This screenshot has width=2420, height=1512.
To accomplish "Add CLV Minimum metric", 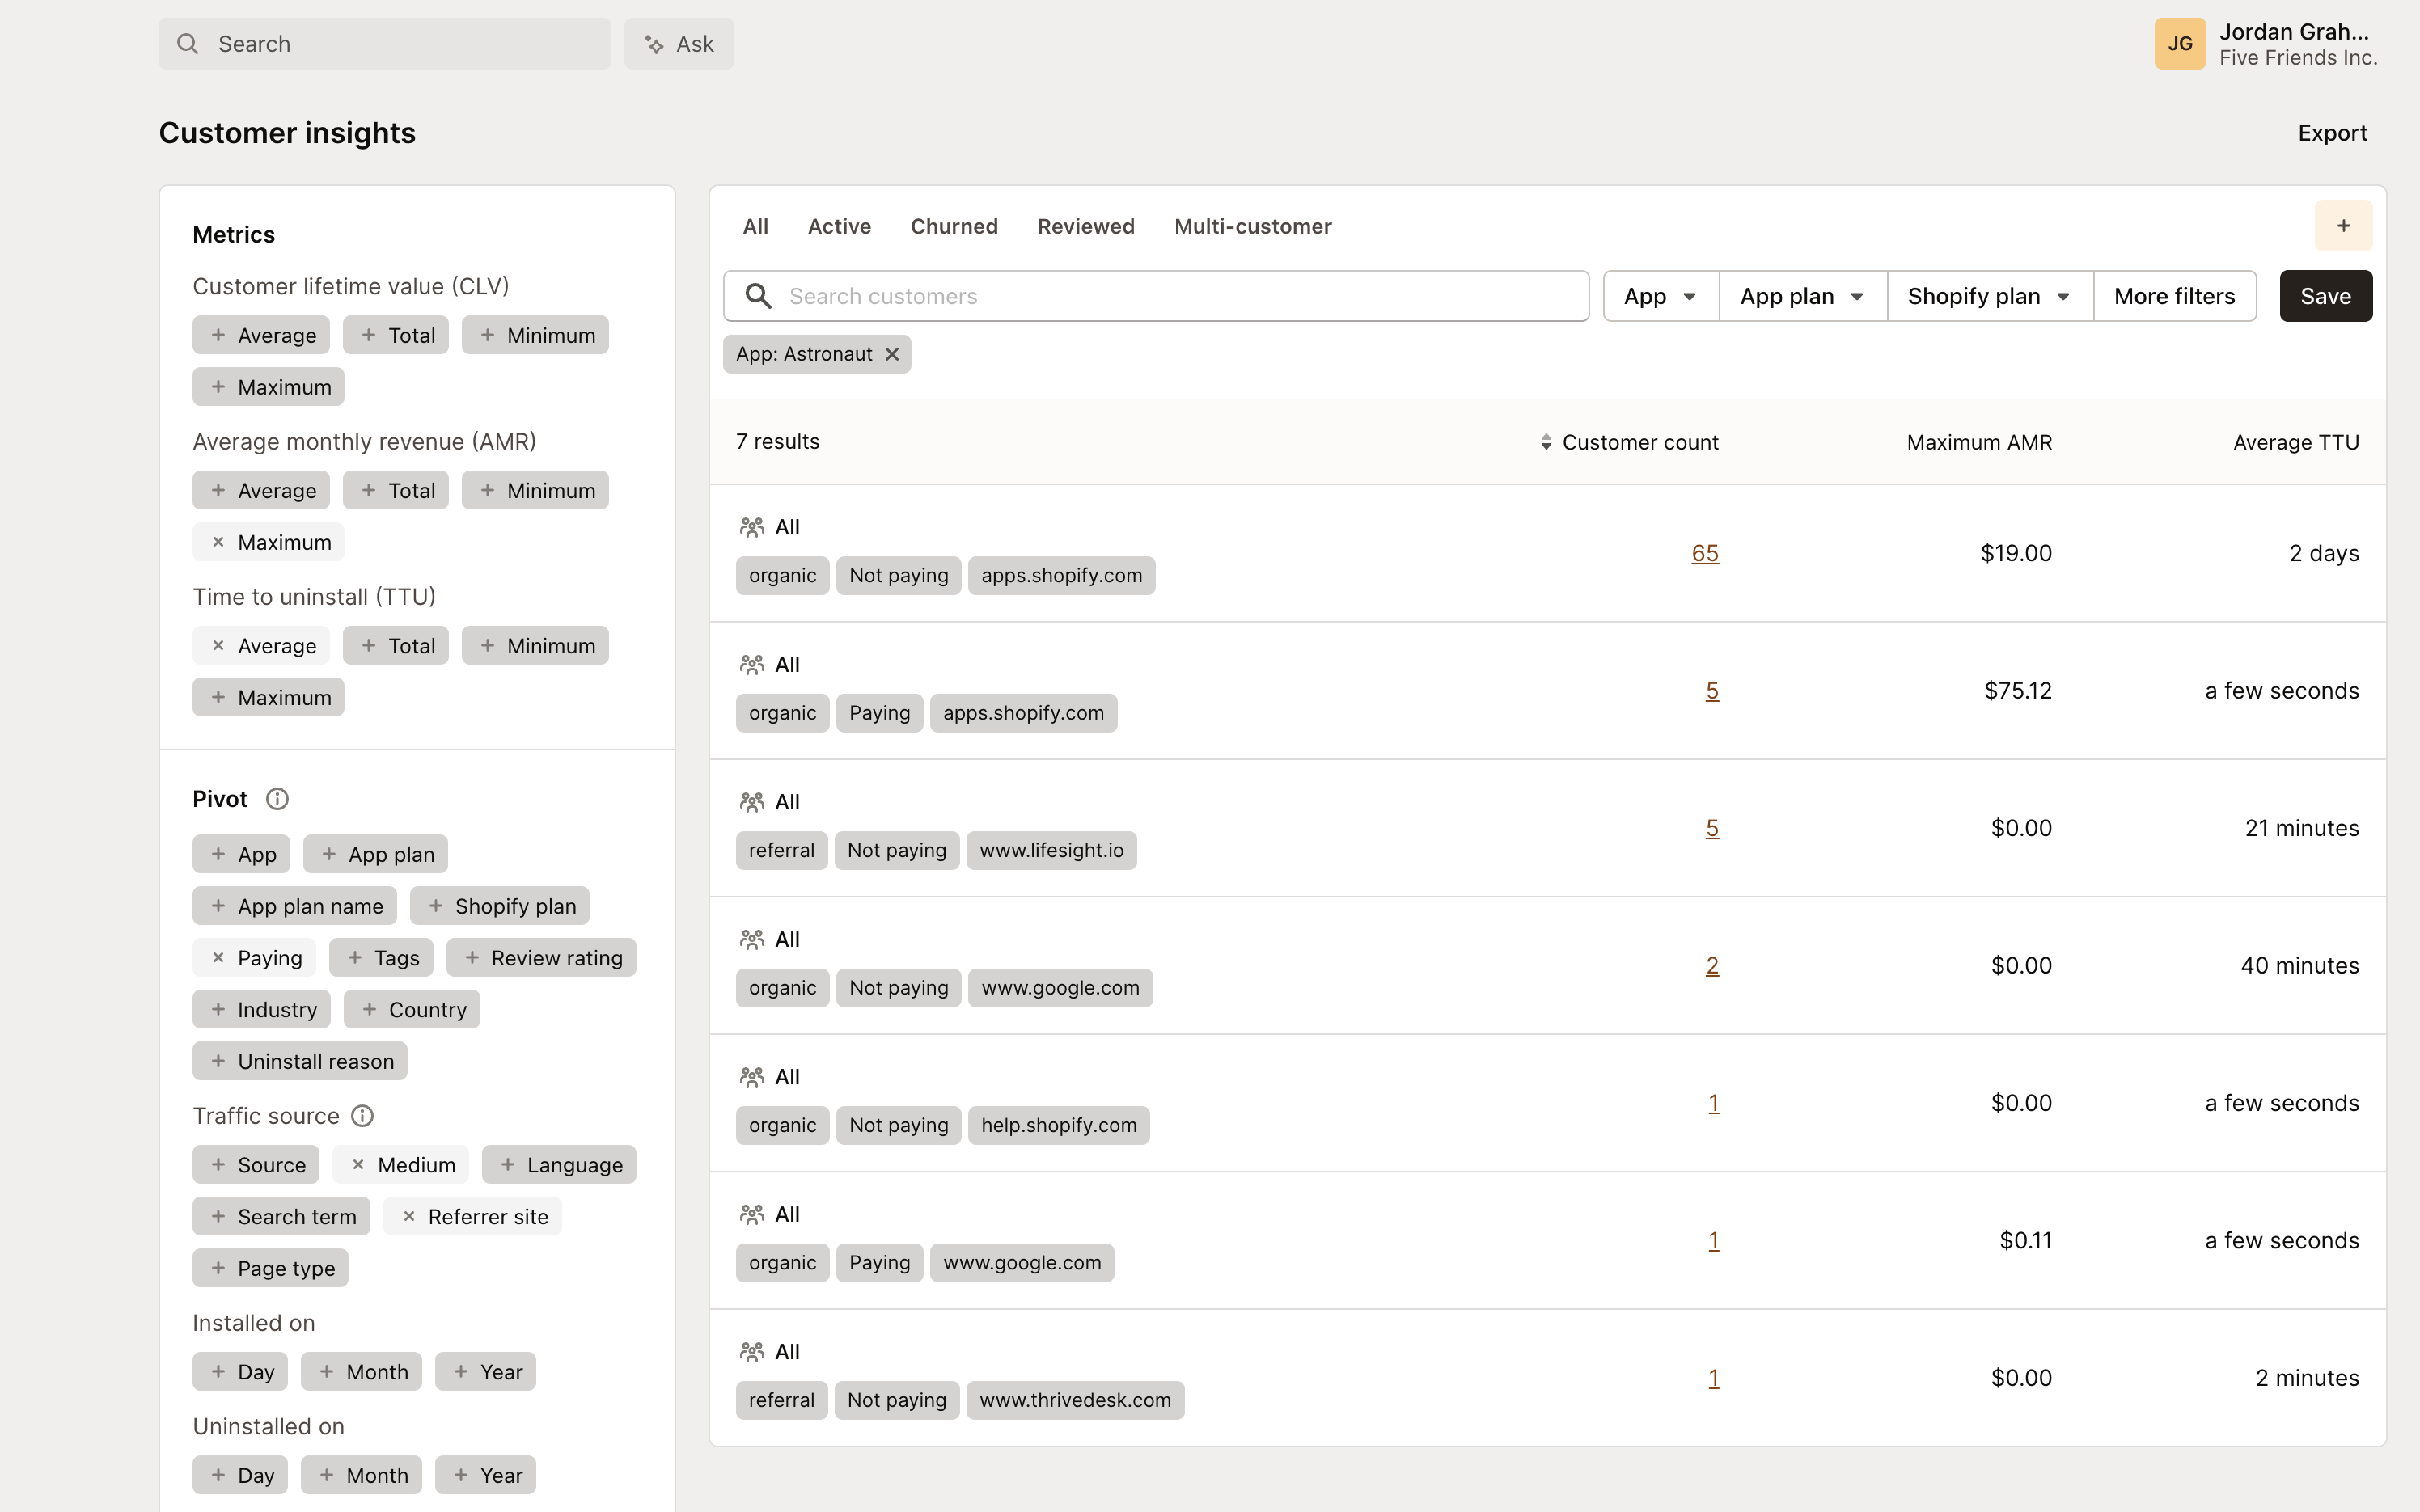I will point(535,335).
